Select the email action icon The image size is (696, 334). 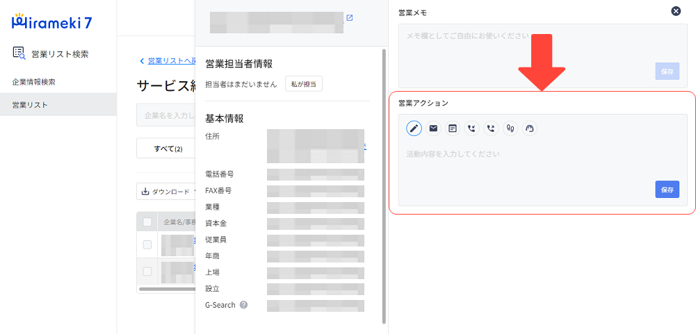tap(433, 128)
